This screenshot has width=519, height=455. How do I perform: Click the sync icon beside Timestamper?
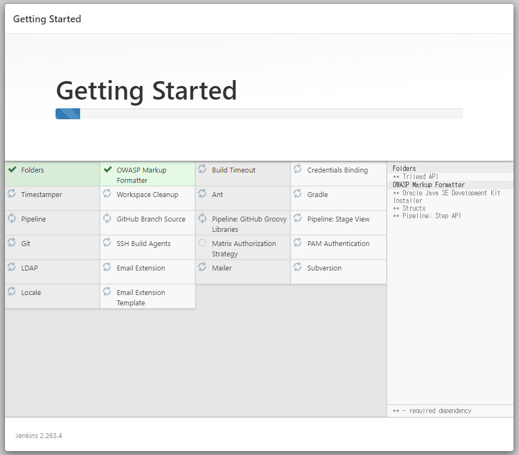point(11,193)
